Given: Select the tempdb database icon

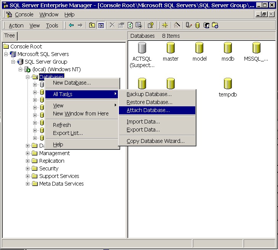Looking at the screenshot, I should pos(228,83).
